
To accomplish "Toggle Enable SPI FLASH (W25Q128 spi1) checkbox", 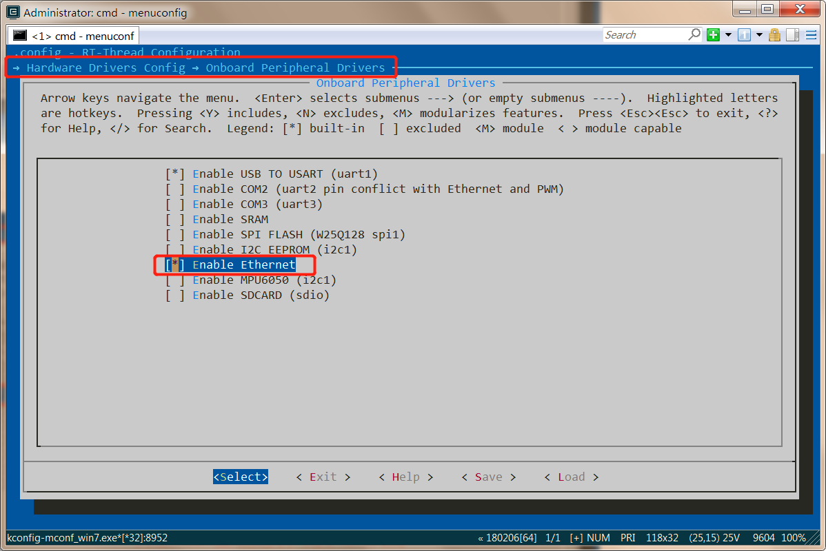I will (175, 235).
